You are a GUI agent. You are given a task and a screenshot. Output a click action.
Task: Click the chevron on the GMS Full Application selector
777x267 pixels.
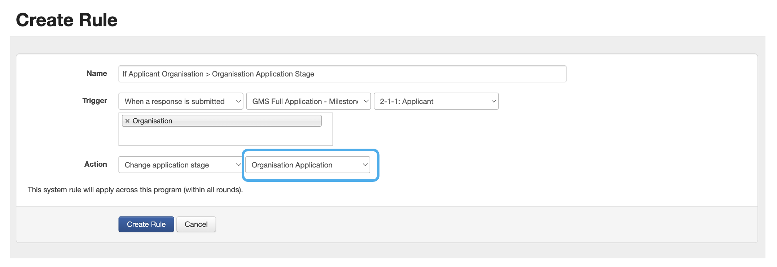(366, 101)
